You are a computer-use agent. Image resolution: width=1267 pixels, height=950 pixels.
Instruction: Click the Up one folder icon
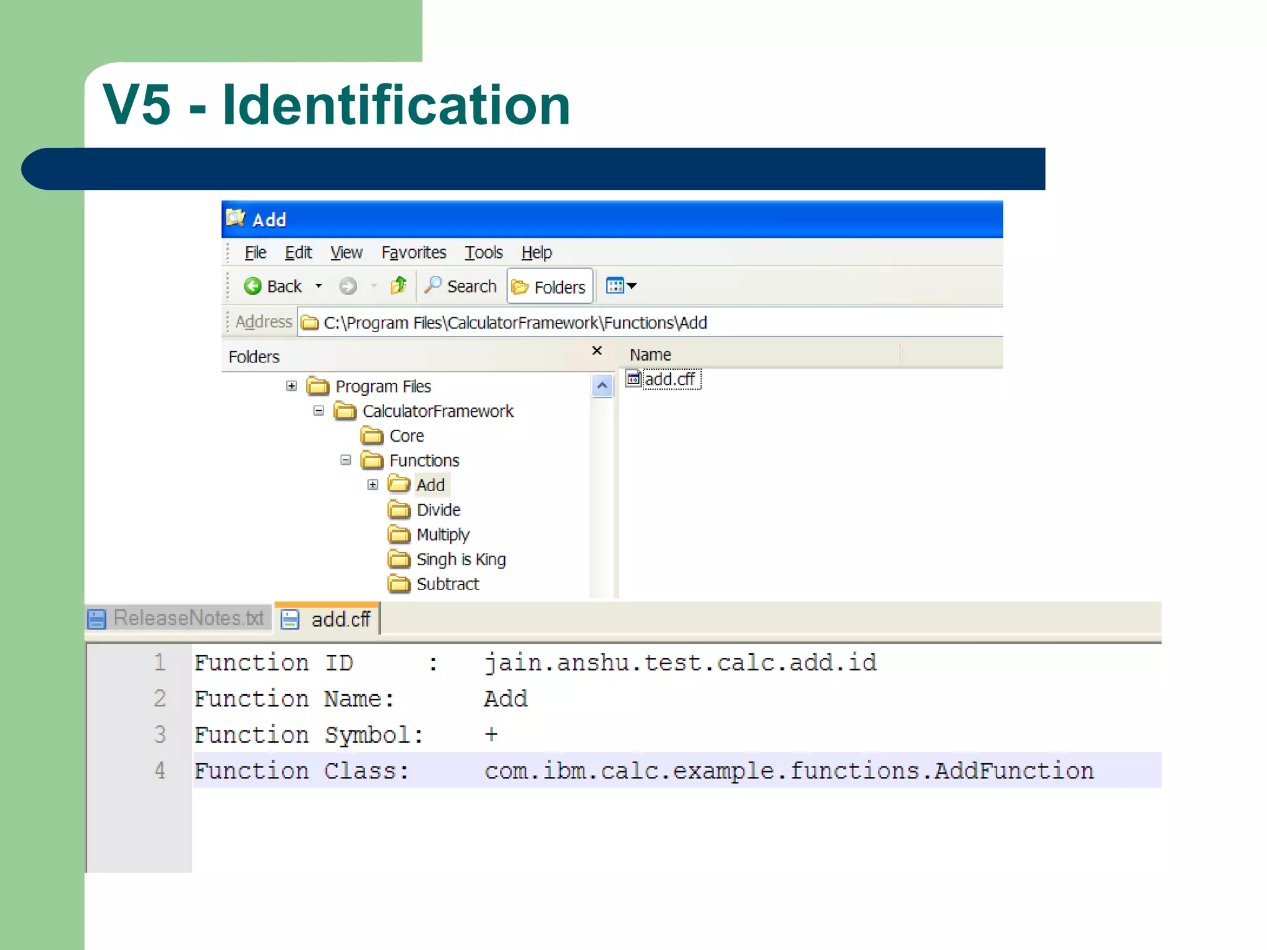398,285
